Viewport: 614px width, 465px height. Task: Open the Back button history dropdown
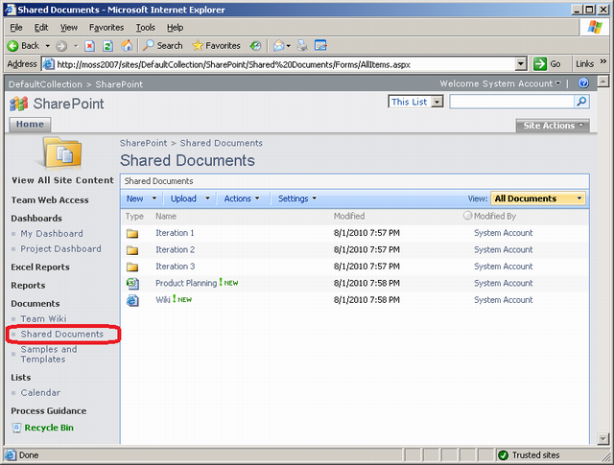click(x=47, y=46)
